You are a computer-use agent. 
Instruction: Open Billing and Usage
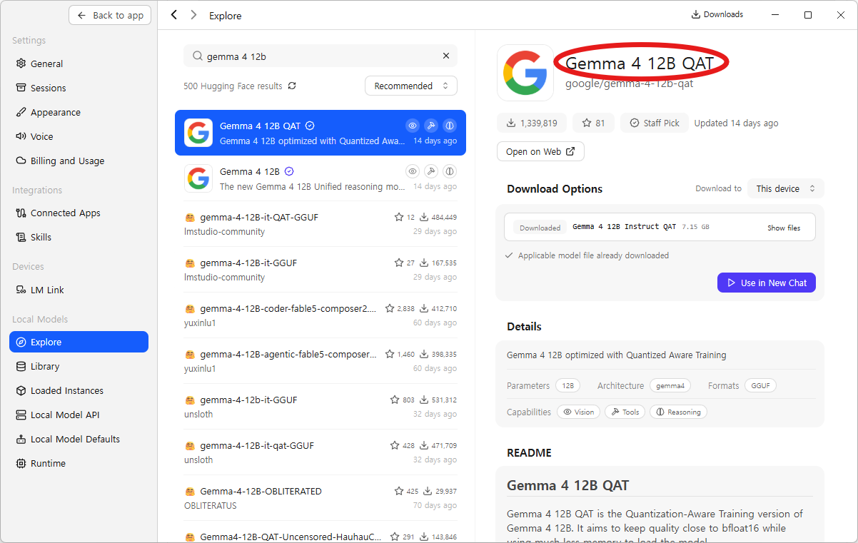79,161
